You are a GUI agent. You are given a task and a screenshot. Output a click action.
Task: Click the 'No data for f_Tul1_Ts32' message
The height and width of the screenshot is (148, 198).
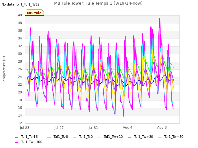21,4
